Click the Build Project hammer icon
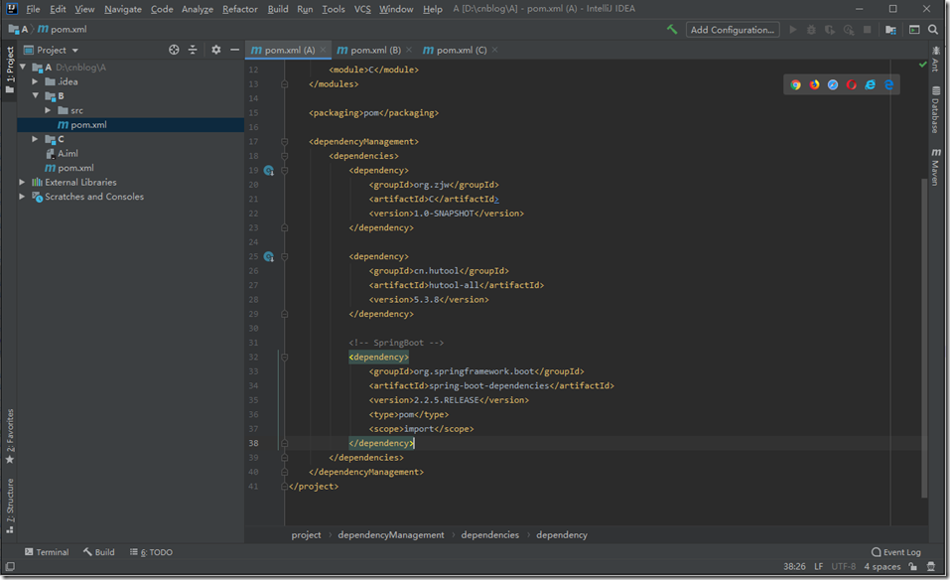This screenshot has width=950, height=580. tap(672, 29)
